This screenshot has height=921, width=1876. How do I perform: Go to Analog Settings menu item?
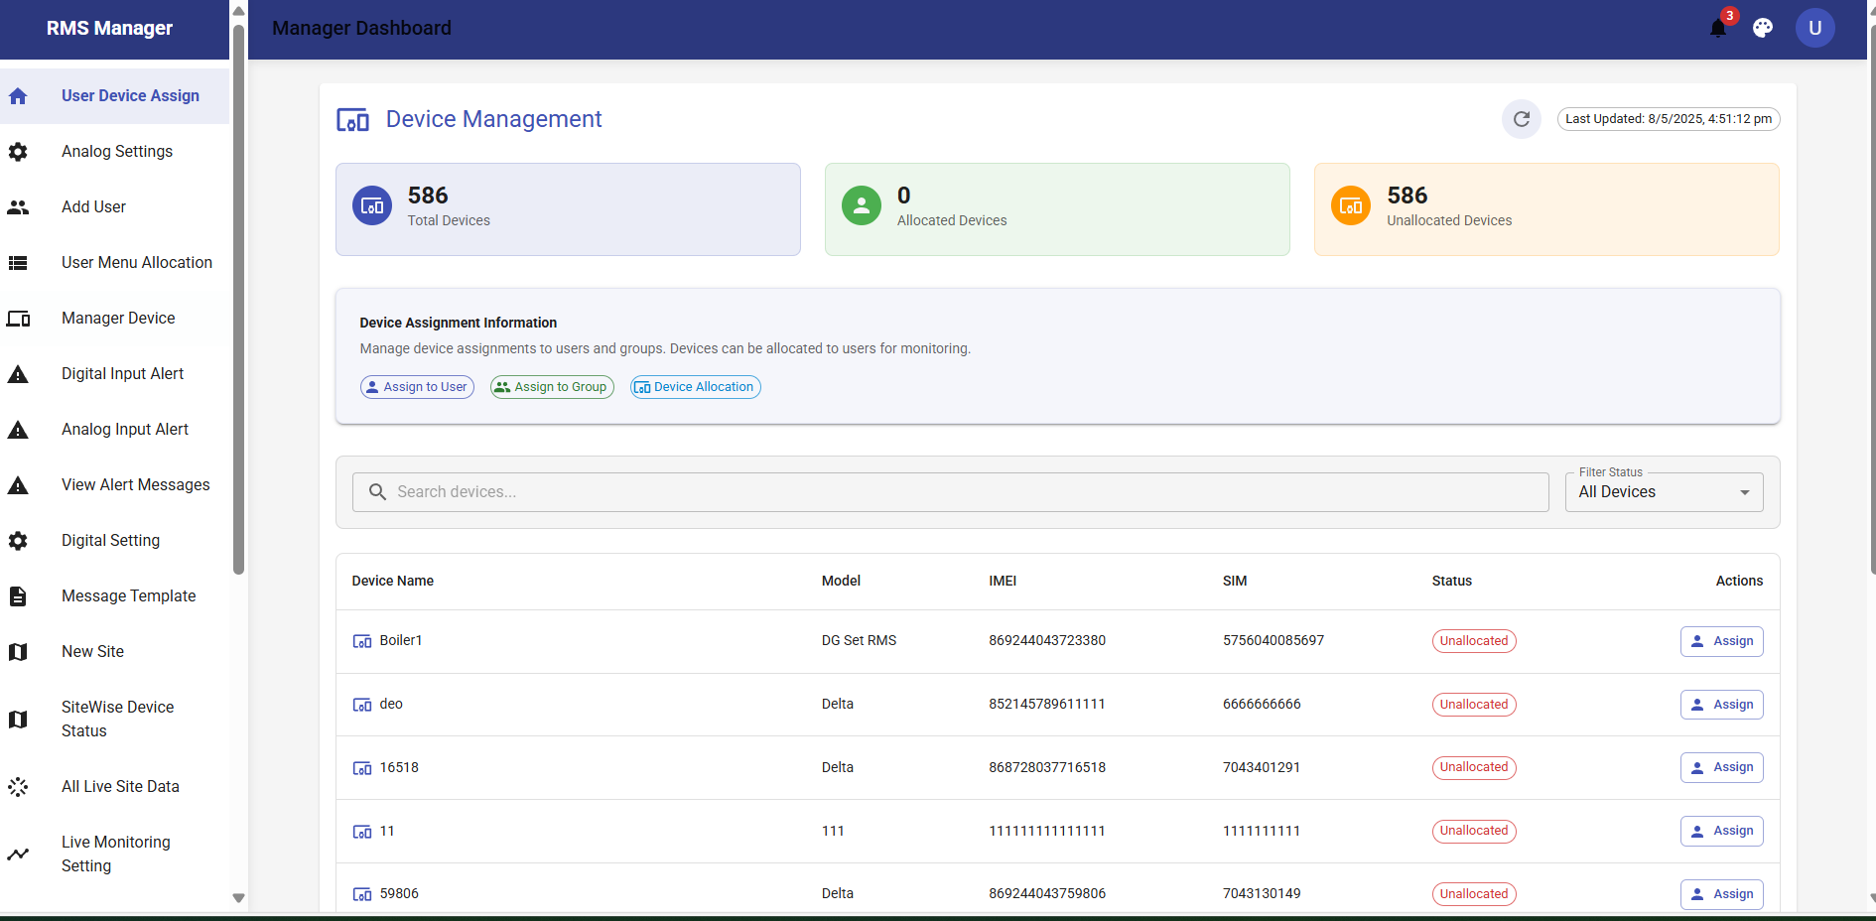(114, 152)
